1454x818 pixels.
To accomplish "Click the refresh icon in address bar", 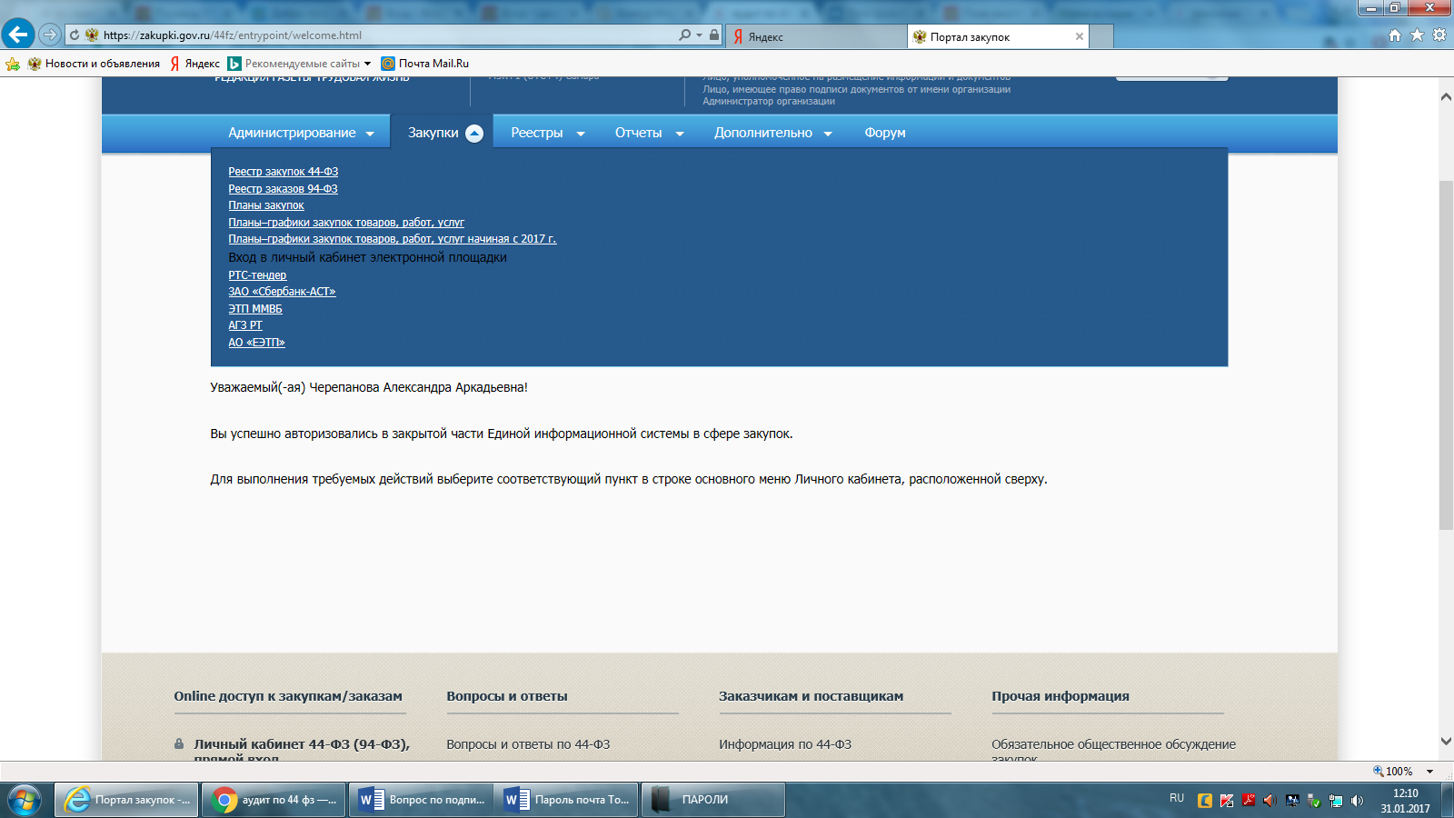I will (x=75, y=35).
